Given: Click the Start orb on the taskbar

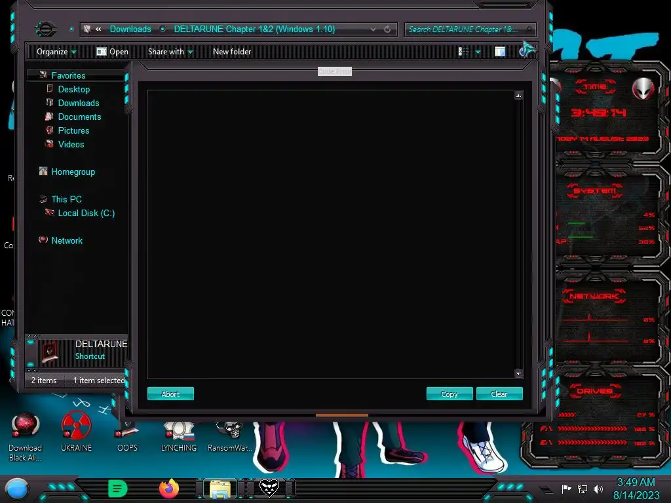Looking at the screenshot, I should click(16, 489).
